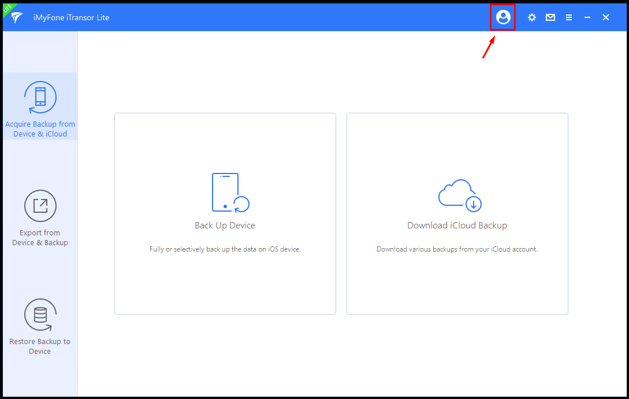
Task: Click the mail feedback envelope icon
Action: (550, 17)
